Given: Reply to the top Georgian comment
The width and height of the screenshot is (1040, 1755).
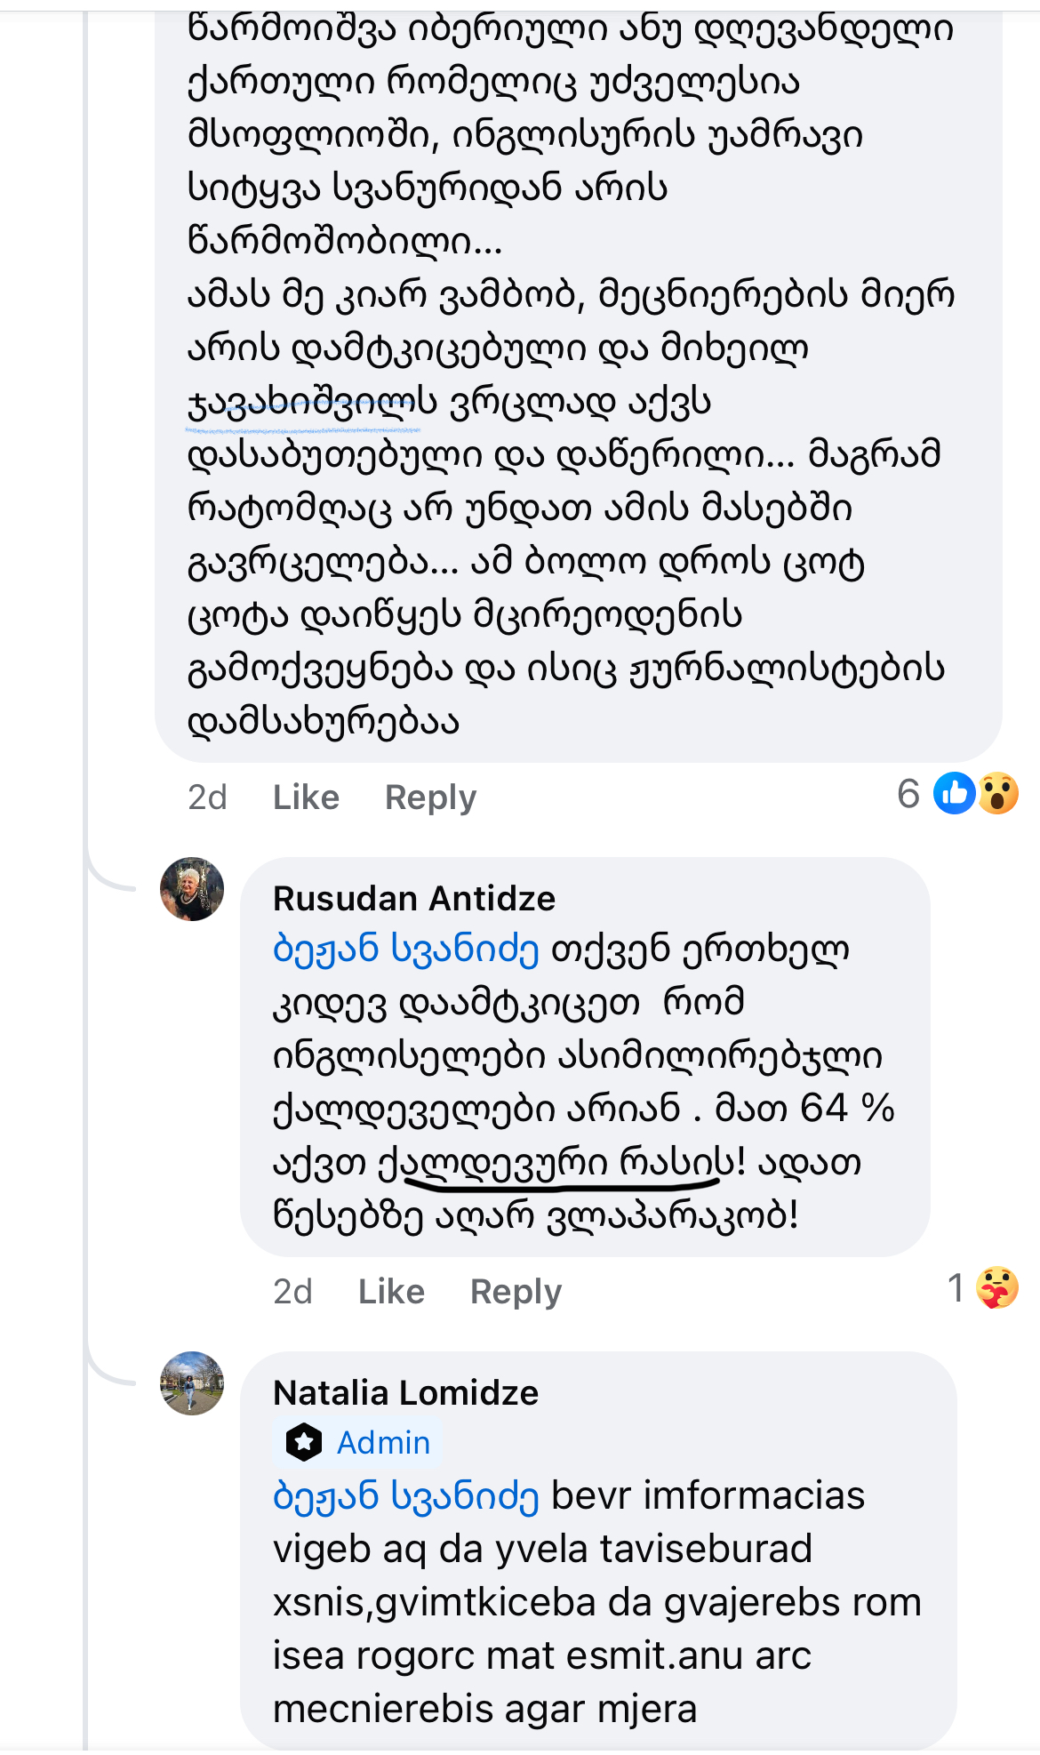Looking at the screenshot, I should 430,797.
